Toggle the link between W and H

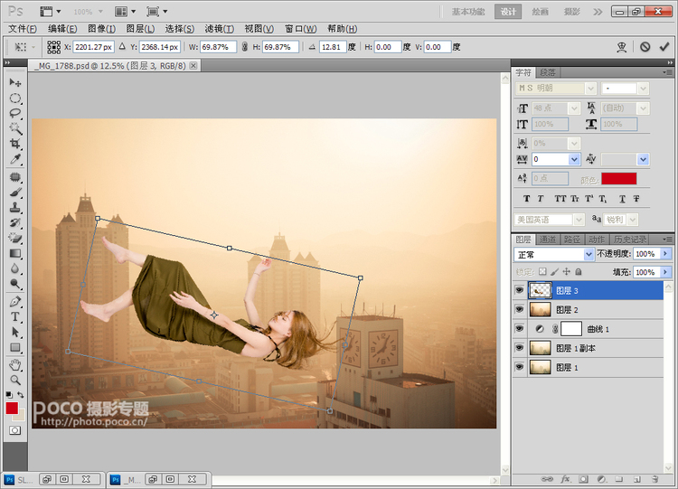click(245, 47)
